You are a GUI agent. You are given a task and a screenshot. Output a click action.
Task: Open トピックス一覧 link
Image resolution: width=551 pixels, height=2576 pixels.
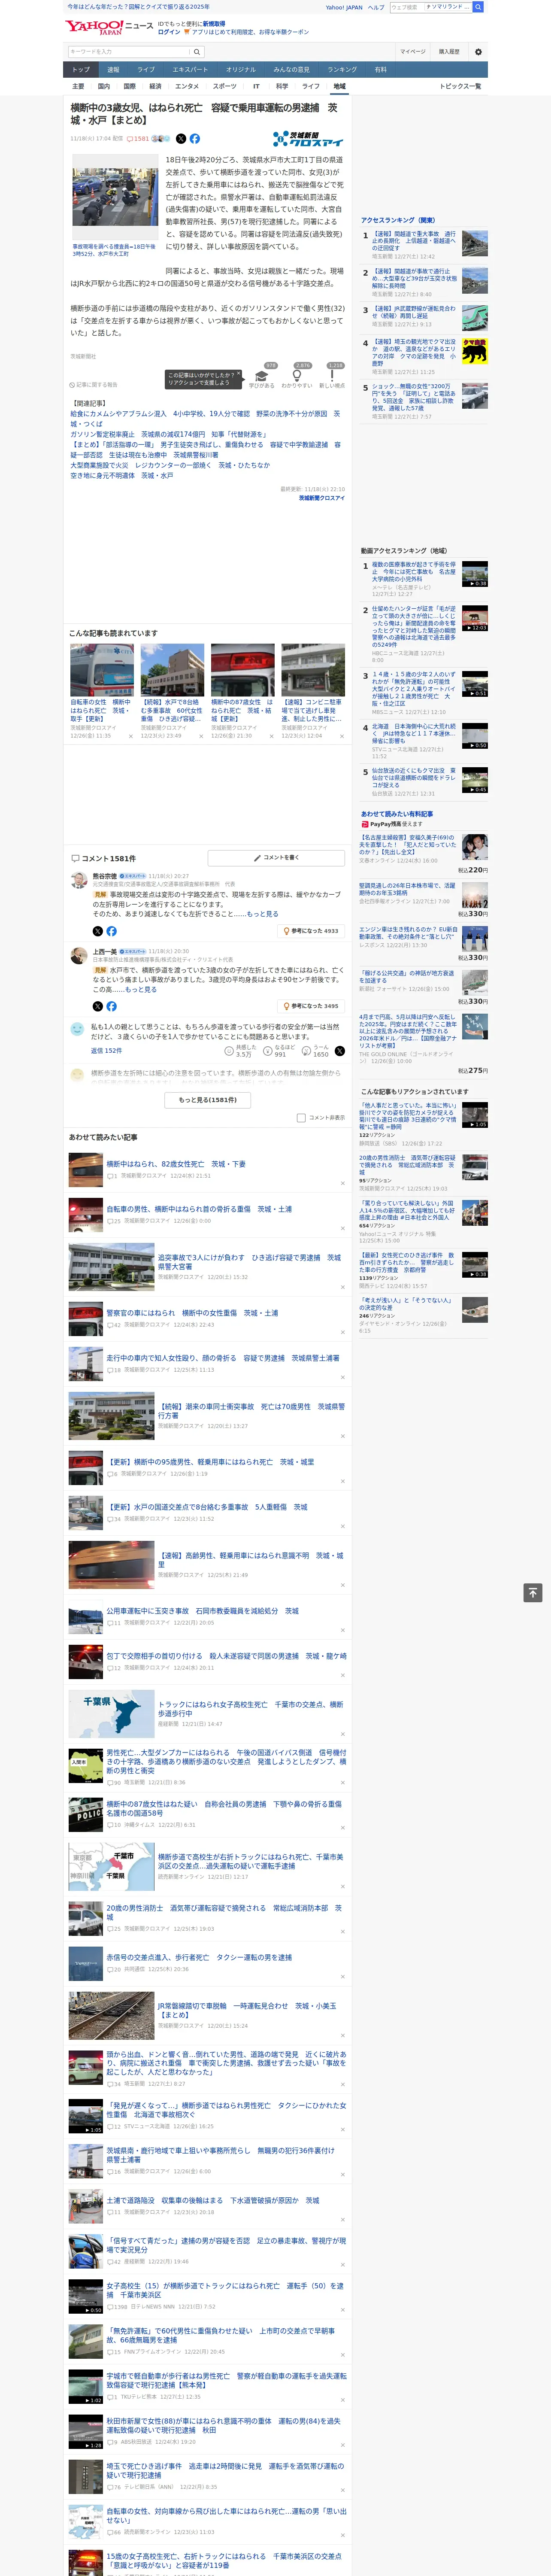(460, 86)
